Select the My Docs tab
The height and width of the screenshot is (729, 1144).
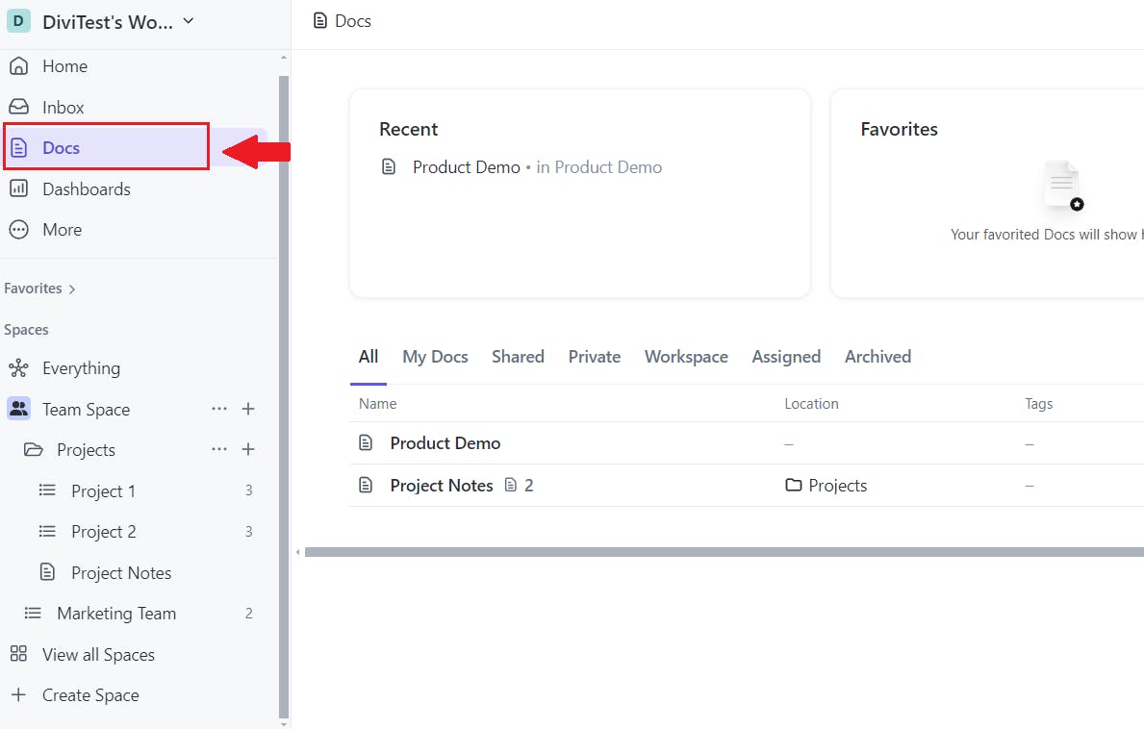[x=435, y=356]
